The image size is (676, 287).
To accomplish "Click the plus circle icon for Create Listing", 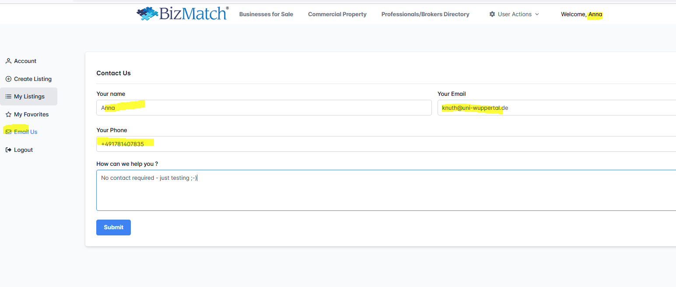I will [x=8, y=79].
